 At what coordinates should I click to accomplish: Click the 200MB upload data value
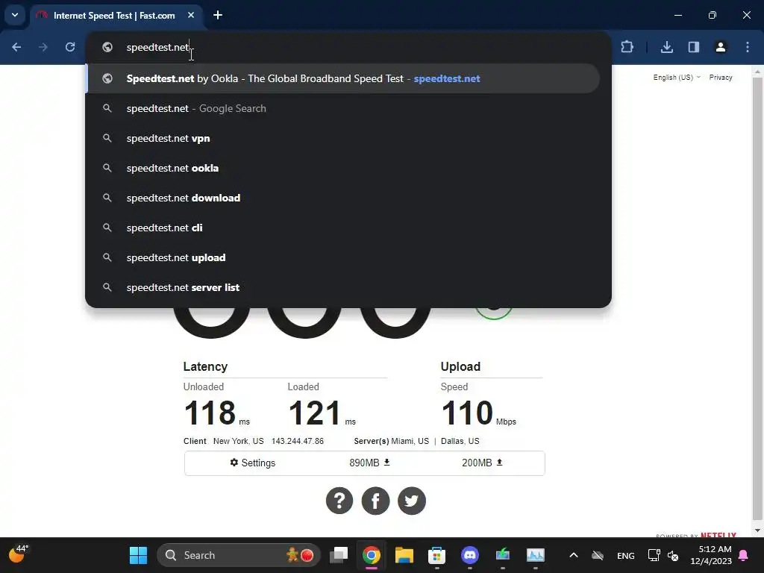pos(482,463)
